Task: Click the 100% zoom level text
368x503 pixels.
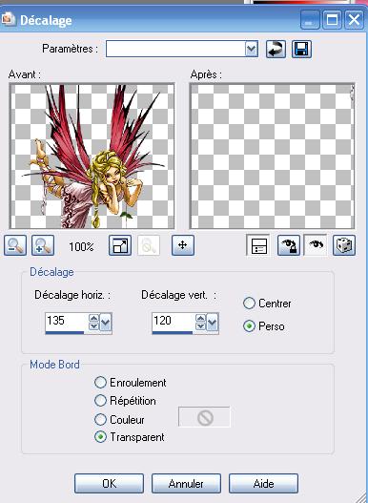Action: tap(81, 246)
